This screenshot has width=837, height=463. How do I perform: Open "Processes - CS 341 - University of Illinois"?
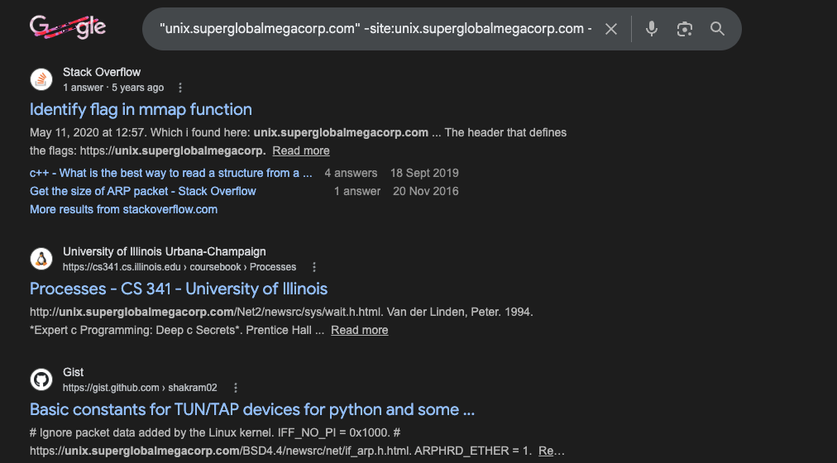tap(179, 289)
